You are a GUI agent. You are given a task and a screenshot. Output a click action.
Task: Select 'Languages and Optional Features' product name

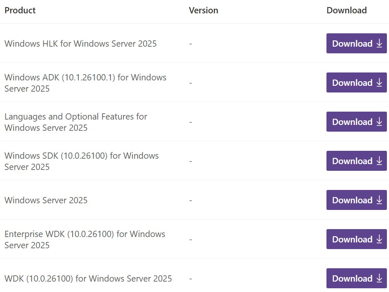76,122
